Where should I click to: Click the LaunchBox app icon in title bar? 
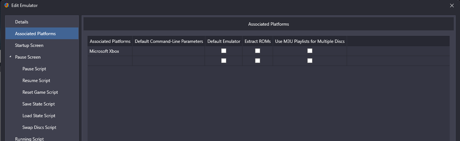click(x=6, y=5)
